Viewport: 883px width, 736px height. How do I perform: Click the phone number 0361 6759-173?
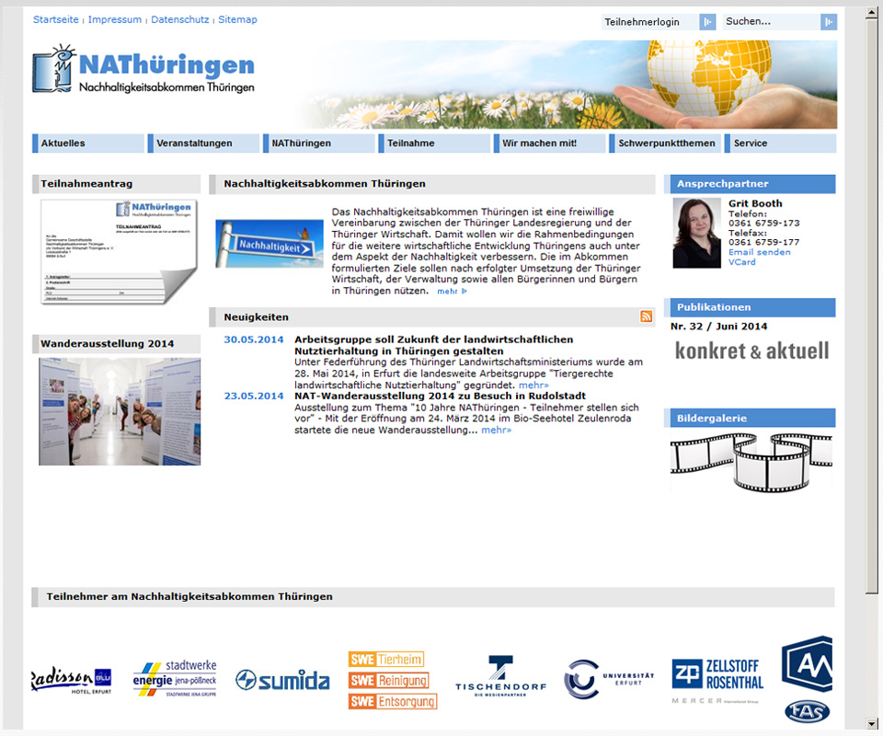(763, 223)
